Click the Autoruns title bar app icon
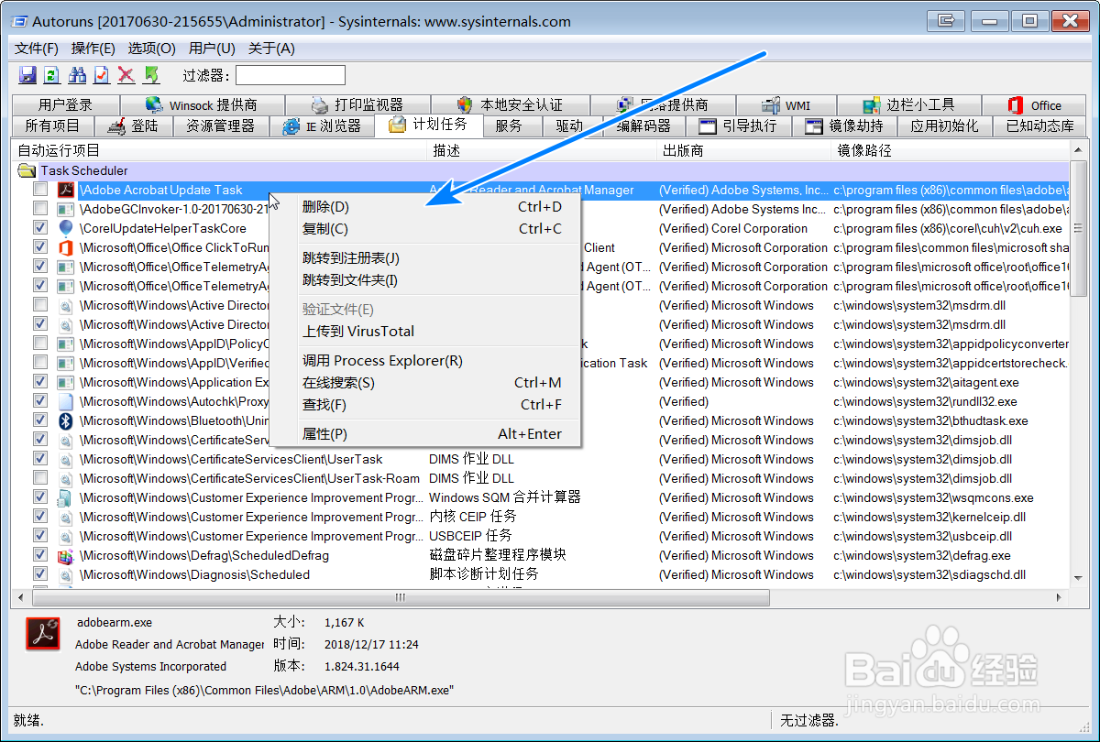This screenshot has width=1100, height=742. click(x=17, y=21)
